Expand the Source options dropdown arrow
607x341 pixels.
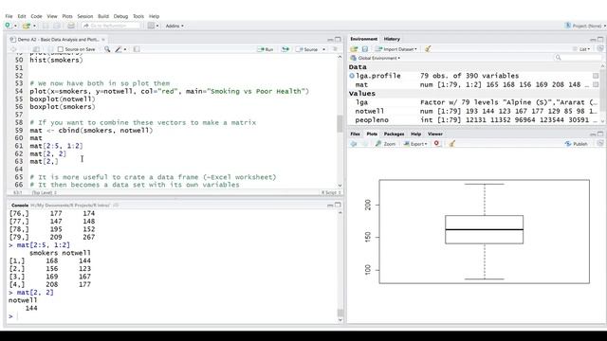pos(324,49)
